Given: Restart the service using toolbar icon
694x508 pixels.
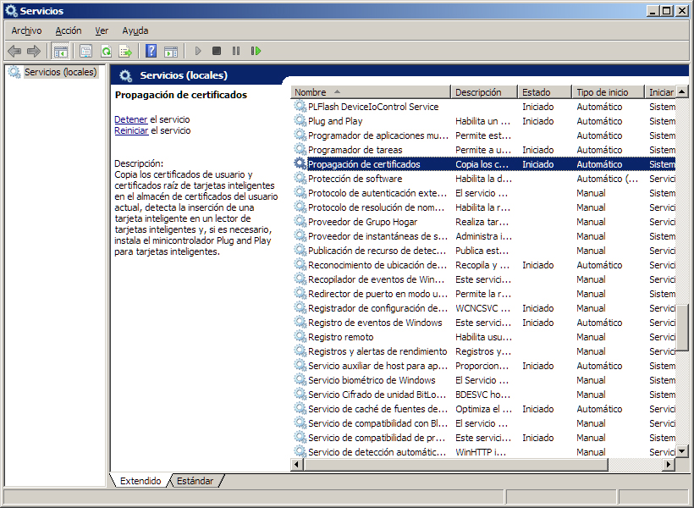Looking at the screenshot, I should coord(256,52).
